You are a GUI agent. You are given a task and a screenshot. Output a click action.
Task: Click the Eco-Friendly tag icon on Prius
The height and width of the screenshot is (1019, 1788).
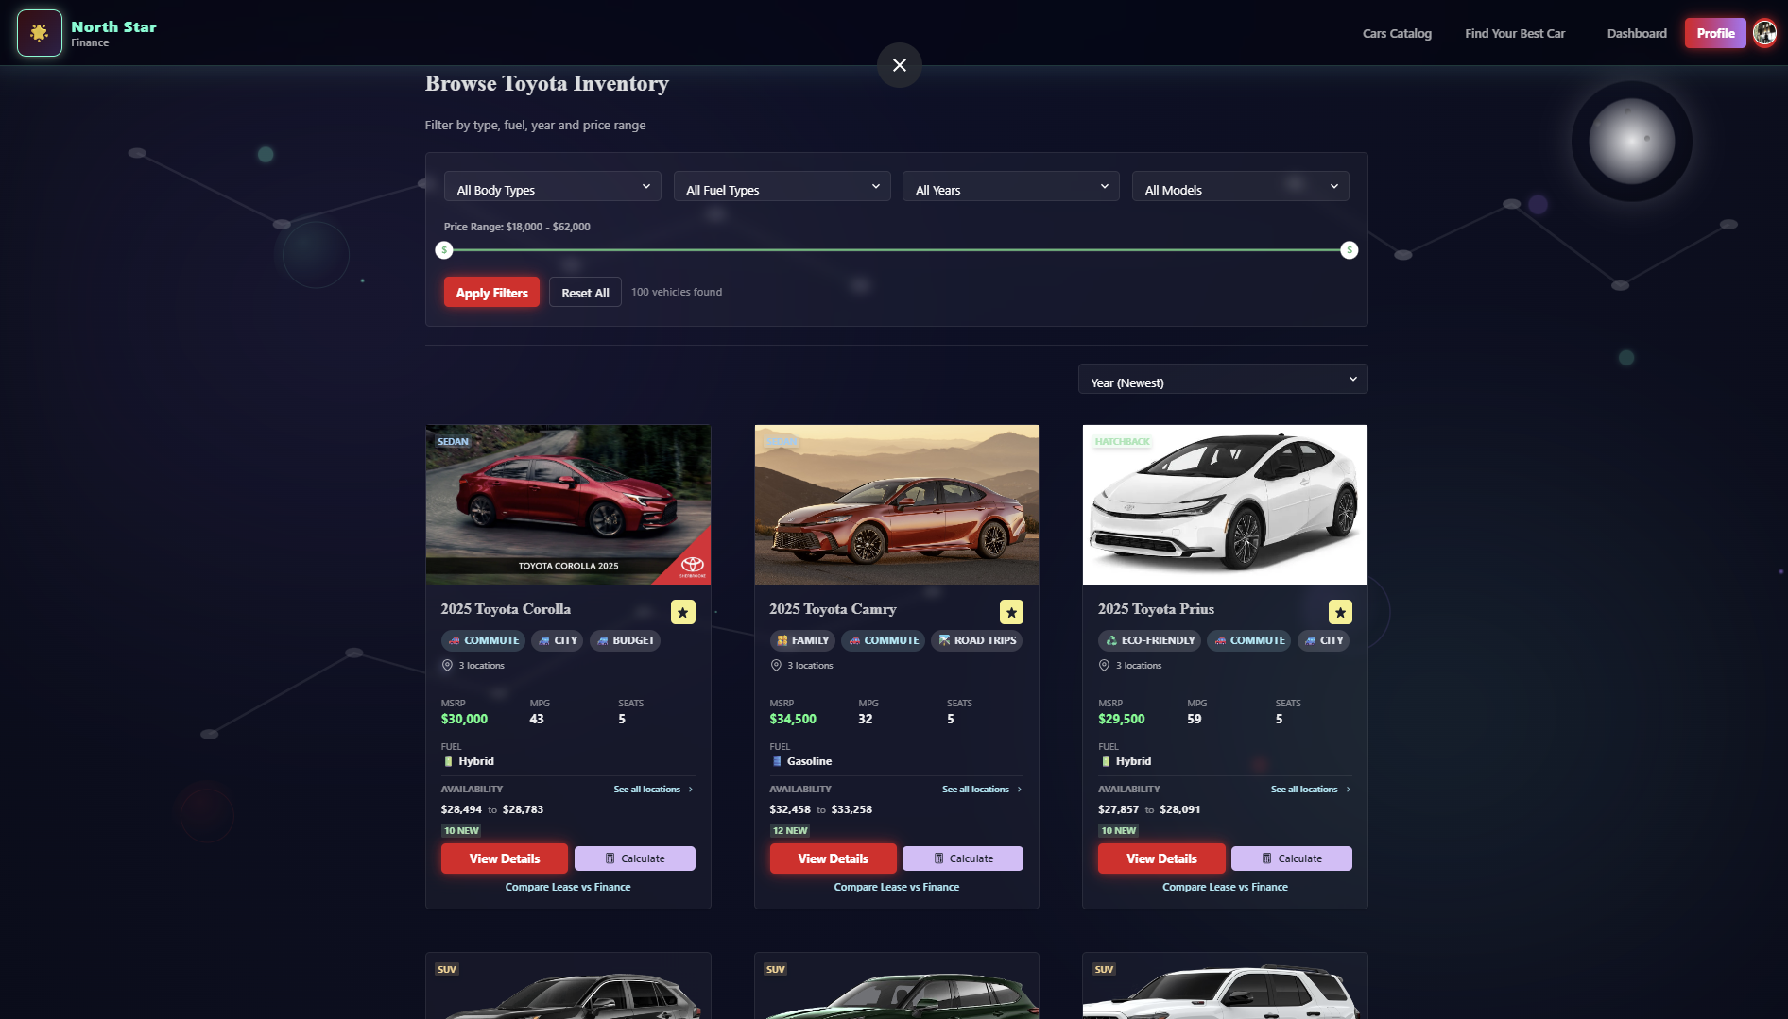click(1111, 640)
